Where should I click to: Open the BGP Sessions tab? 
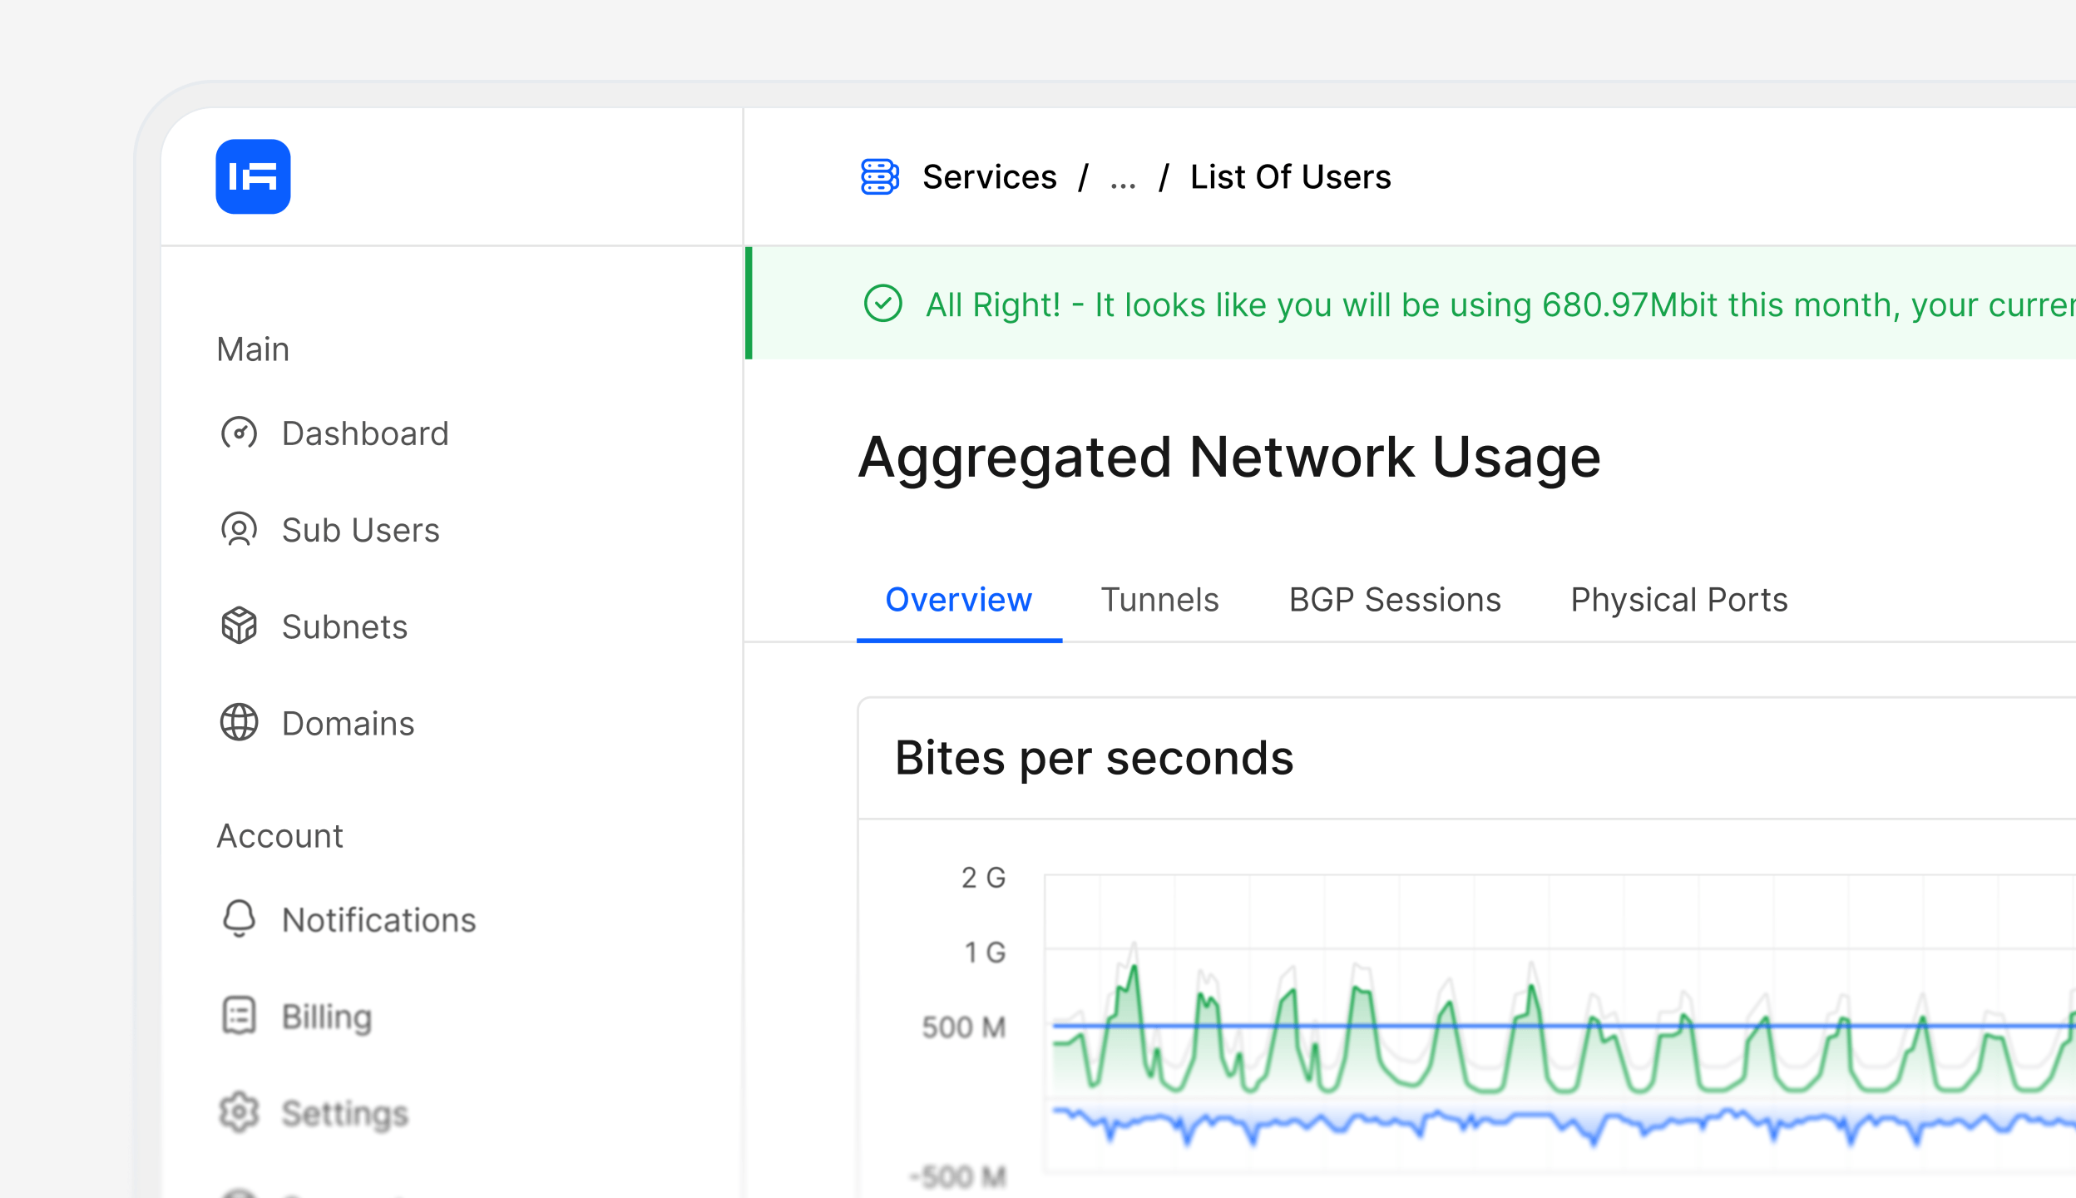click(1395, 600)
